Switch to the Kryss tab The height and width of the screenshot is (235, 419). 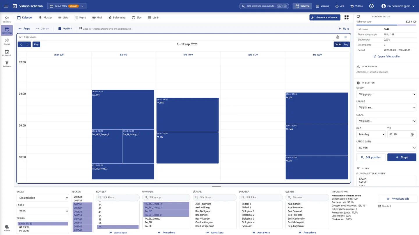[80, 18]
